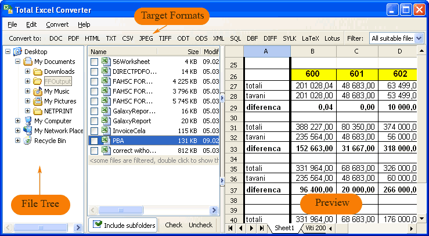
Task: Click the Excel icon of correct witho file
Action: click(106, 150)
